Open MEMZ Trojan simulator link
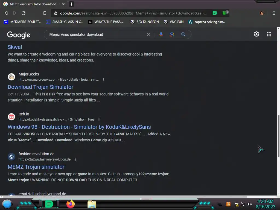This screenshot has height=210, width=280. 36,167
